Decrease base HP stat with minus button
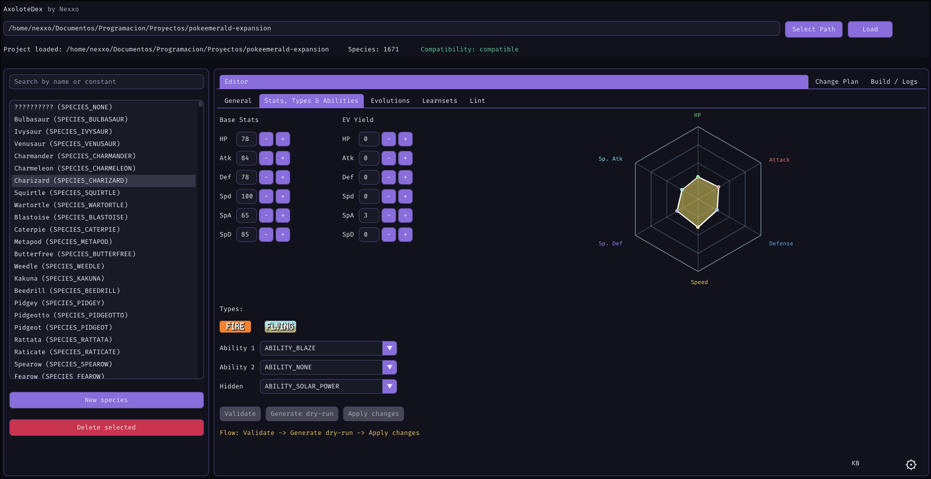Image resolution: width=931 pixels, height=479 pixels. pyautogui.click(x=266, y=139)
